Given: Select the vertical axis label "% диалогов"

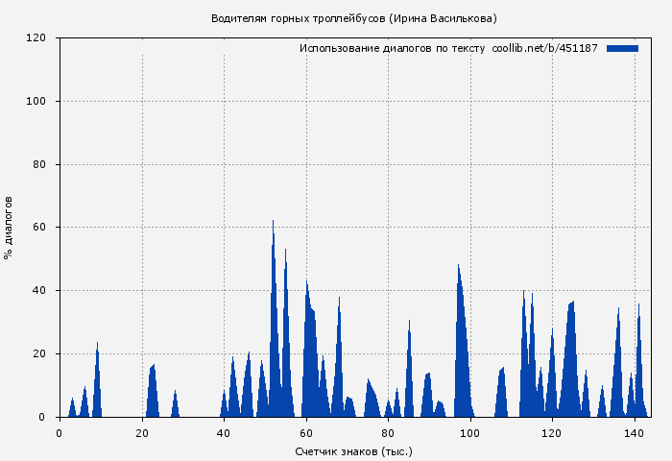Looking at the screenshot, I should [x=9, y=227].
